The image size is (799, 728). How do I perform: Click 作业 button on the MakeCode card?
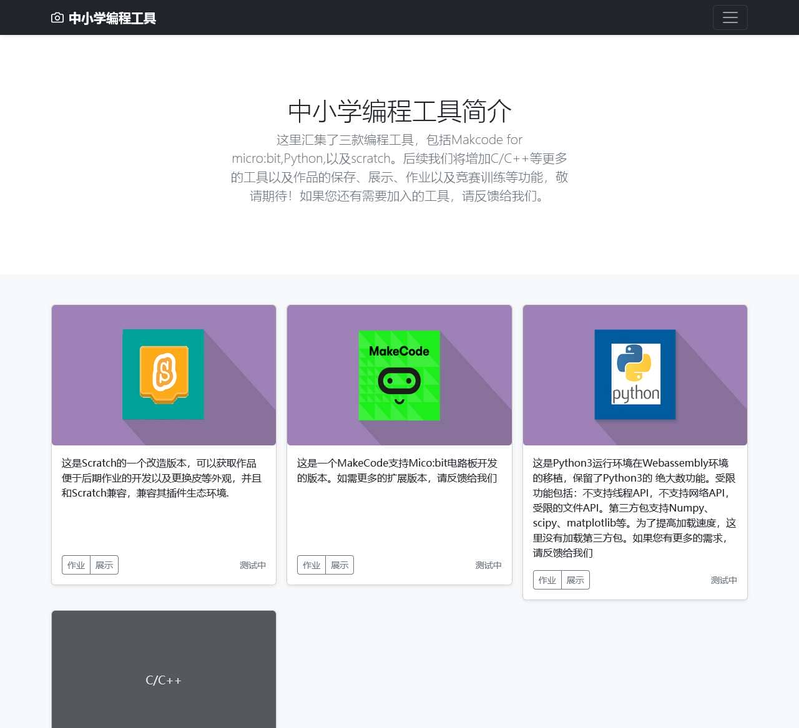click(311, 565)
